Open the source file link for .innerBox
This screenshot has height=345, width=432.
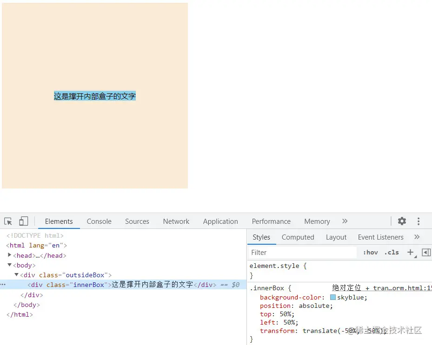point(382,288)
